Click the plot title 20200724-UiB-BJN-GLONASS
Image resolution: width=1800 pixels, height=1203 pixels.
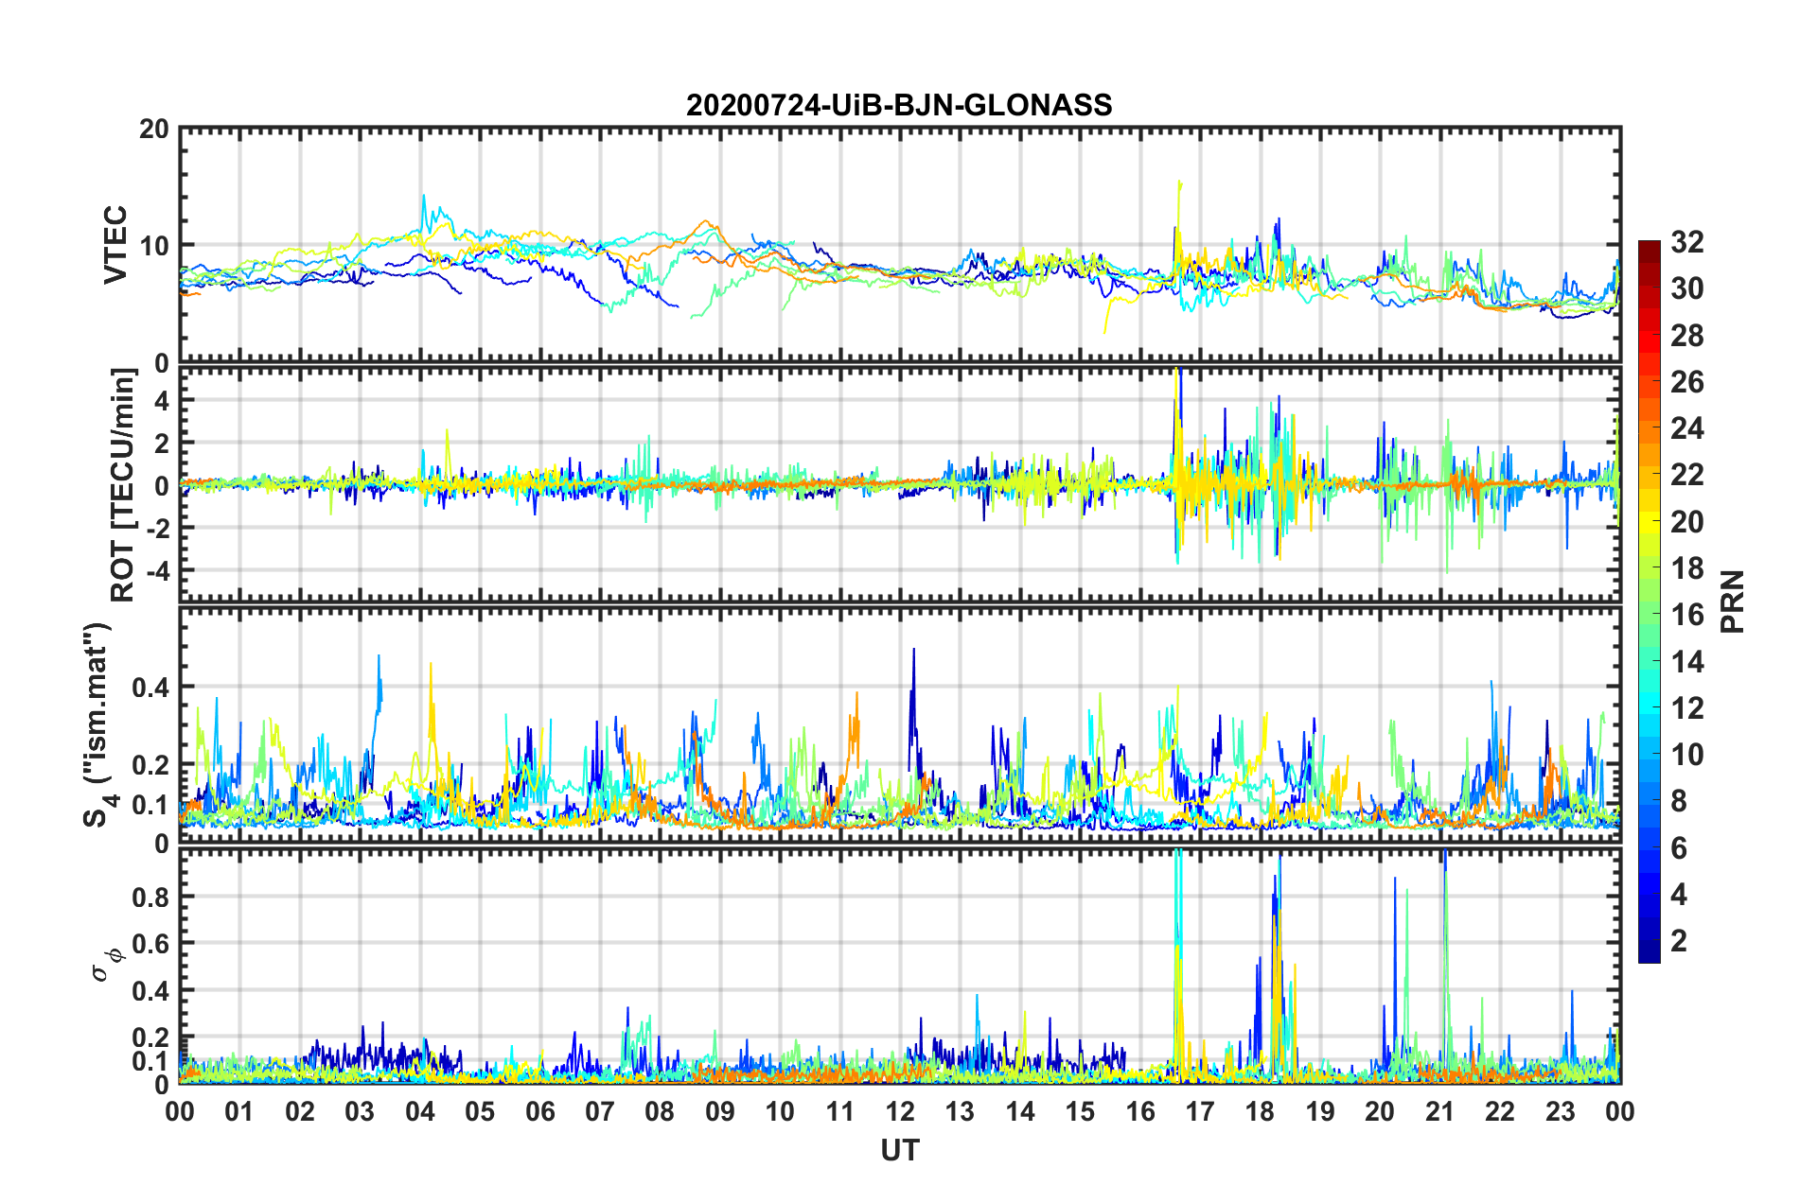pyautogui.click(x=899, y=105)
